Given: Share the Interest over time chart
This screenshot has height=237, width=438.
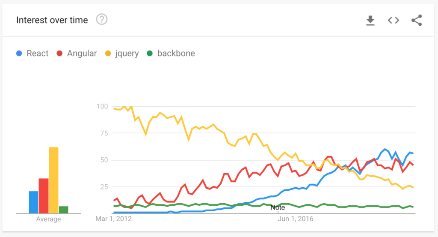Looking at the screenshot, I should (x=417, y=20).
